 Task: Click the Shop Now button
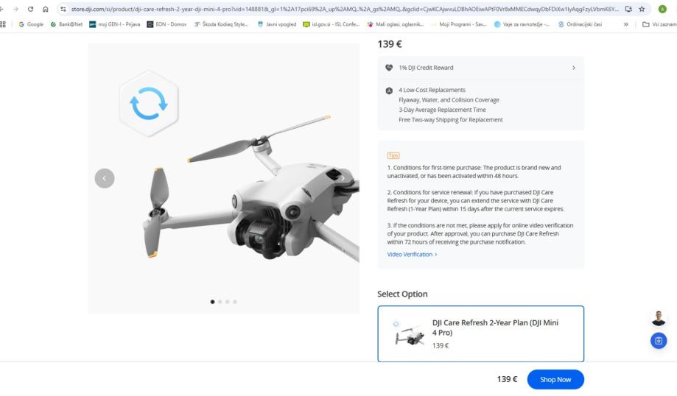pos(555,379)
